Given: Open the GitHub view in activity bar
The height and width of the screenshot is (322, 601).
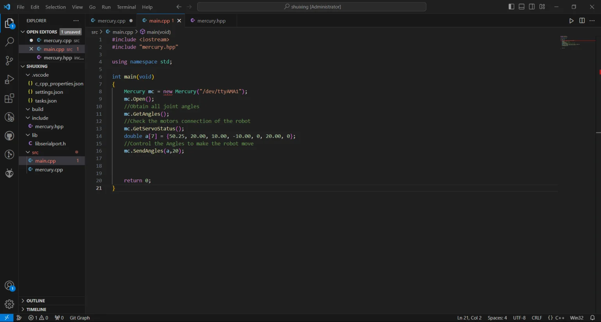Looking at the screenshot, I should [x=9, y=136].
